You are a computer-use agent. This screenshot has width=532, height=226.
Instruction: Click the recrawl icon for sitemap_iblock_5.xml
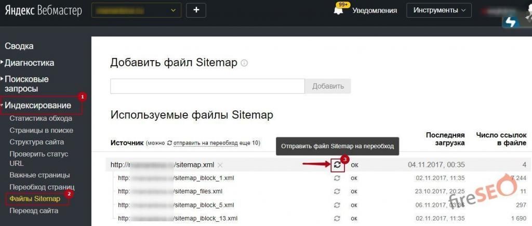pyautogui.click(x=338, y=205)
